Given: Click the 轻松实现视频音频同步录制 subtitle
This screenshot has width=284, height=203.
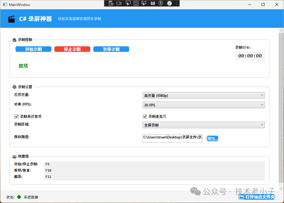Looking at the screenshot, I should click(80, 19).
